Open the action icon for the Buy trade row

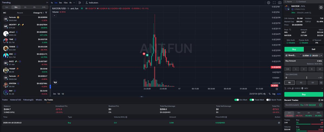coord(279,123)
